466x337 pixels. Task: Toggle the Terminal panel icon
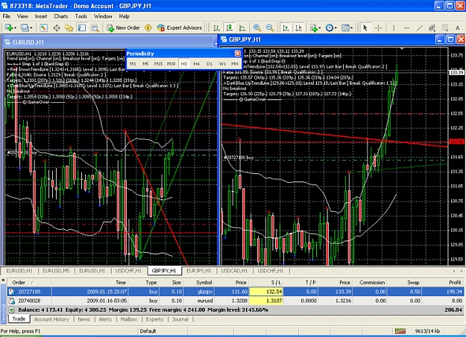82,28
